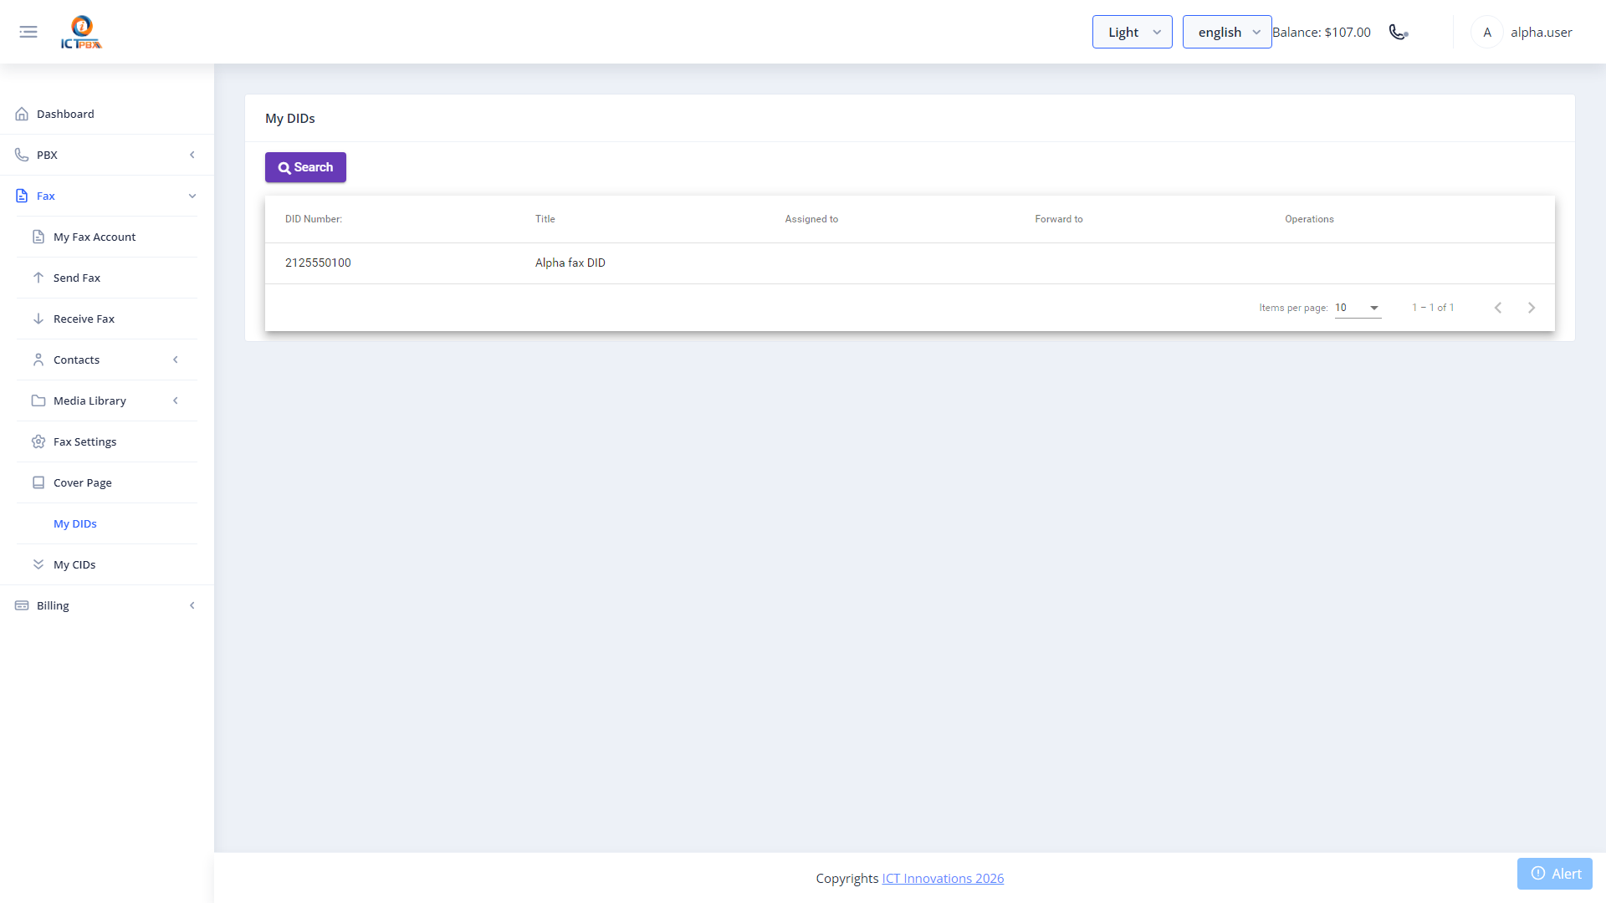This screenshot has height=903, width=1606.
Task: Click the Fax Settings gear icon
Action: click(38, 441)
